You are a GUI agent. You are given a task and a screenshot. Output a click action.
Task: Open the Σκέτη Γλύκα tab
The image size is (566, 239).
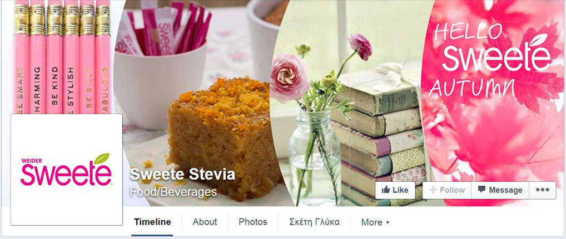tap(314, 222)
